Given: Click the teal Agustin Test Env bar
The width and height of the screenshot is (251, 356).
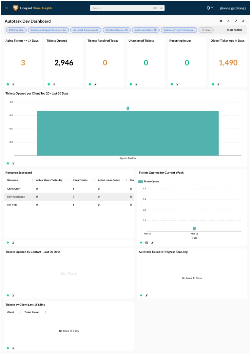Looking at the screenshot, I should click(x=128, y=133).
